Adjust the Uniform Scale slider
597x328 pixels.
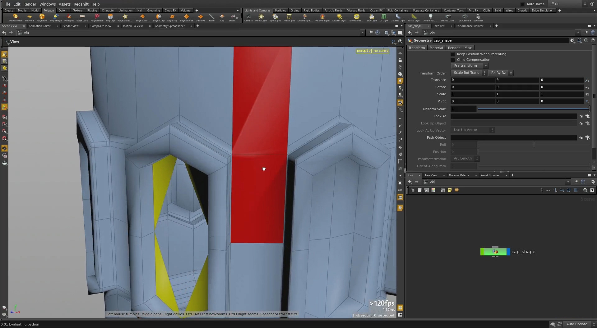pos(533,109)
